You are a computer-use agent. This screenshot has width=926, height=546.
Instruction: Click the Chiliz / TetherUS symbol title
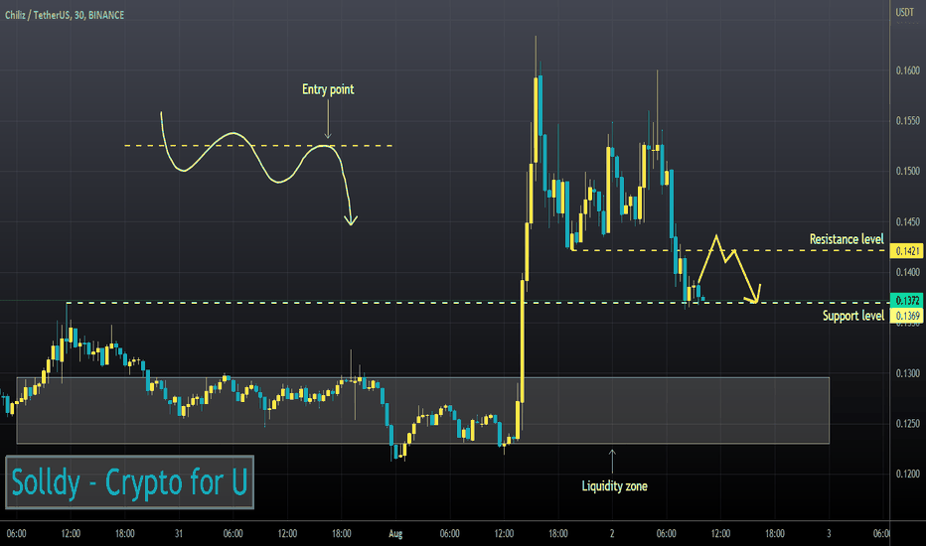click(65, 15)
